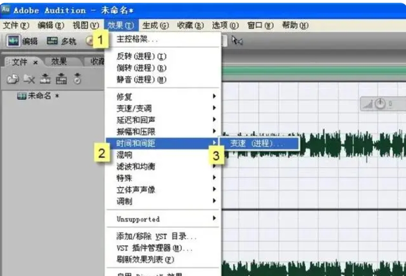The width and height of the screenshot is (406, 276).
Task: Choose 静音(进程)(M) menu entry
Action: pyautogui.click(x=163, y=79)
